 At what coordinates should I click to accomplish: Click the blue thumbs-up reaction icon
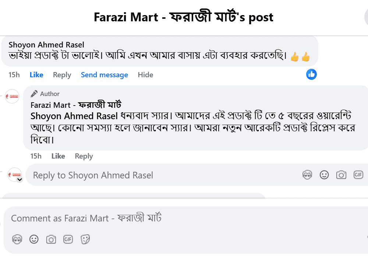[x=311, y=74]
